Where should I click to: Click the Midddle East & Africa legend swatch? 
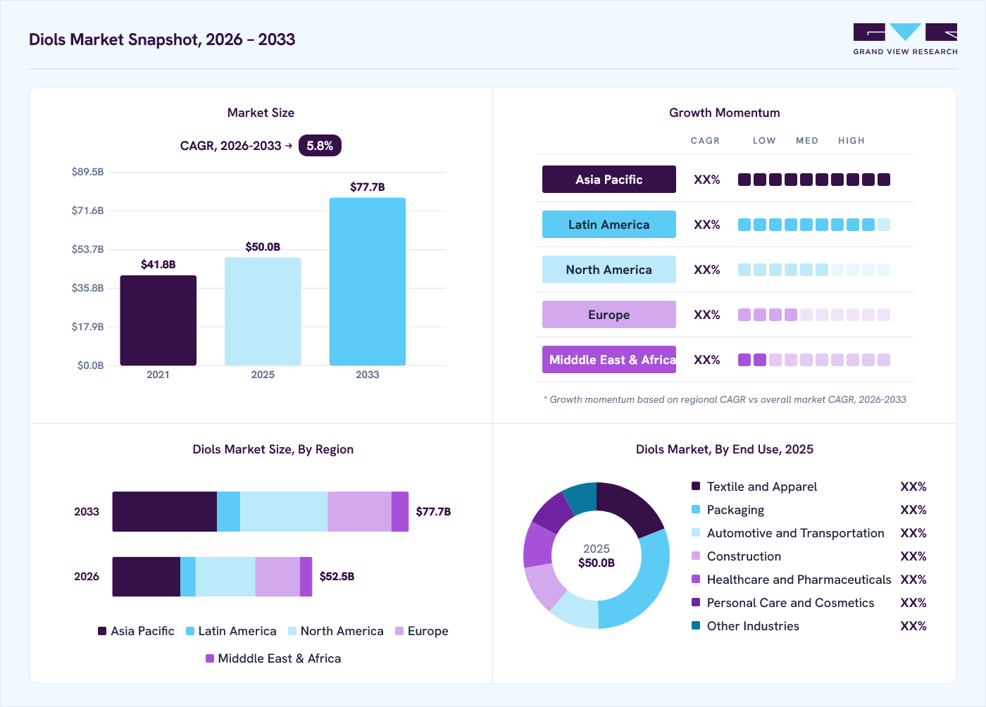pyautogui.click(x=210, y=658)
